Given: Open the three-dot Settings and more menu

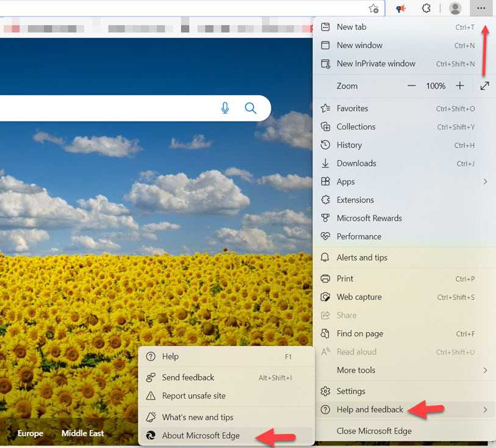Looking at the screenshot, I should [x=481, y=9].
